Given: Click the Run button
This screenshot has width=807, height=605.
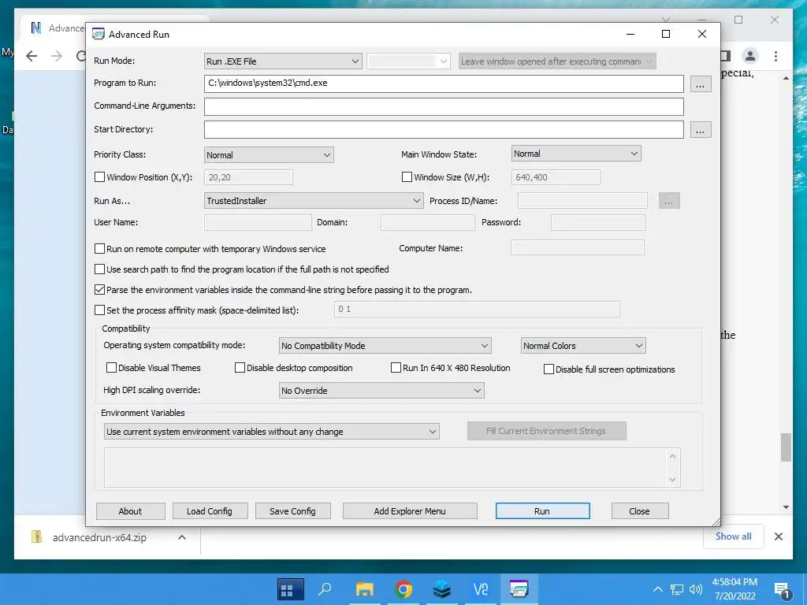Looking at the screenshot, I should coord(542,510).
